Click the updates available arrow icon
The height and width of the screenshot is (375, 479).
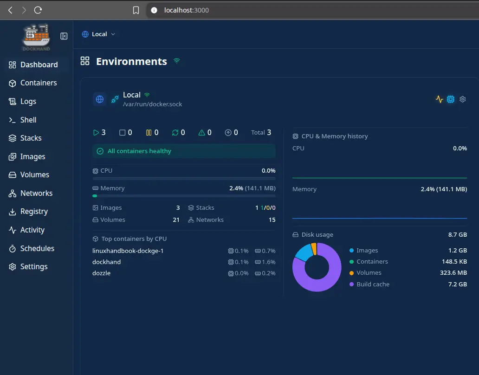tap(227, 132)
